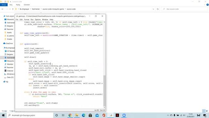The width and height of the screenshot is (209, 118).
Task: Switch Explorer to details view icon
Action: click(204, 111)
